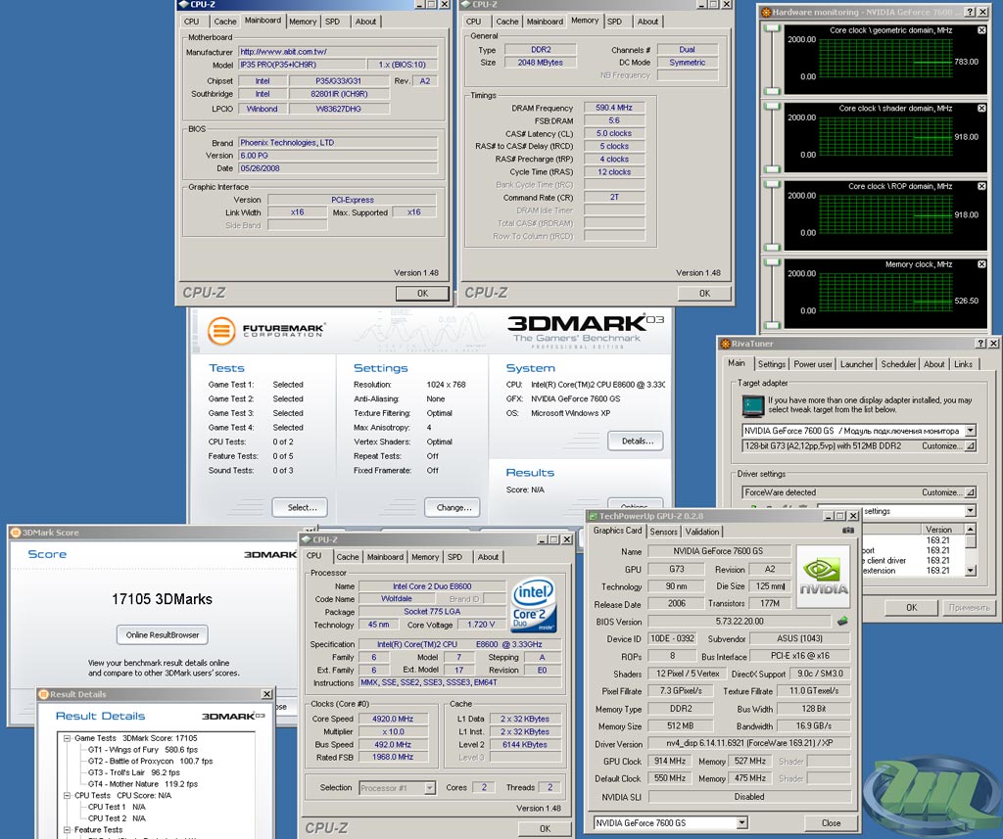The image size is (1003, 839).
Task: Click the Intel Core 2 Duo logo
Action: click(x=535, y=603)
